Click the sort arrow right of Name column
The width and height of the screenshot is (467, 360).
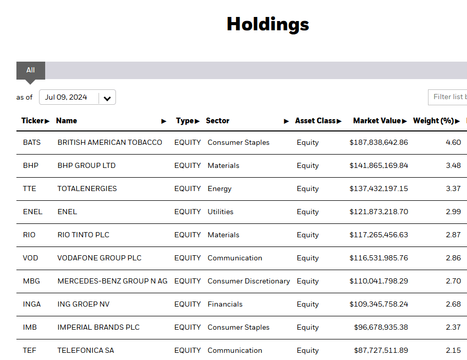coord(164,121)
